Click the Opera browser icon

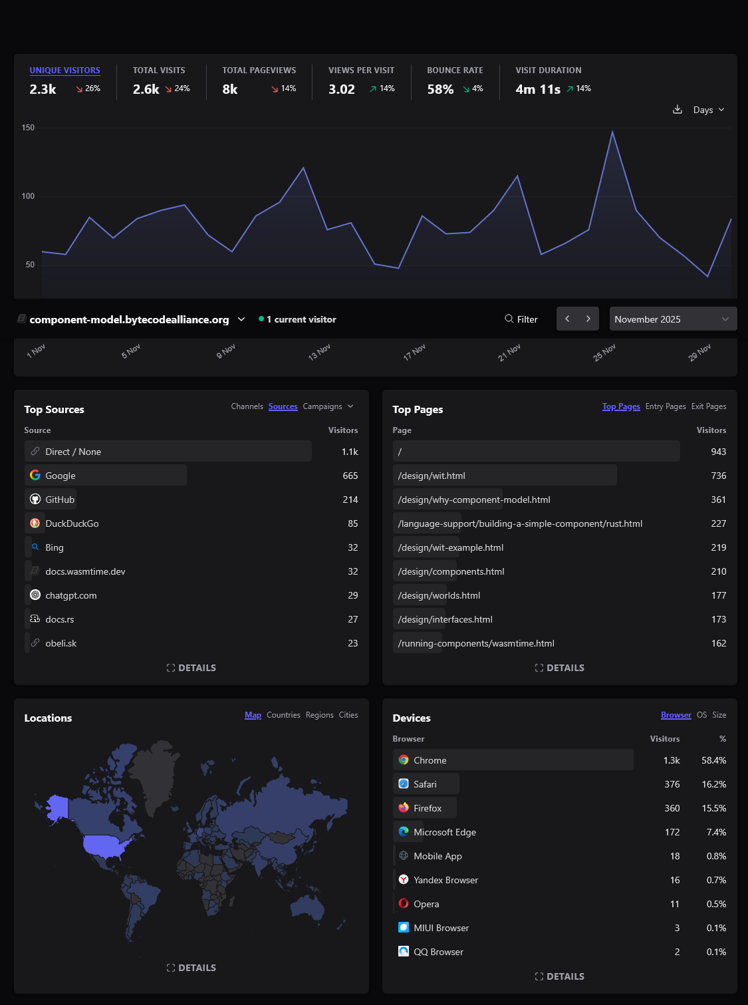point(404,904)
